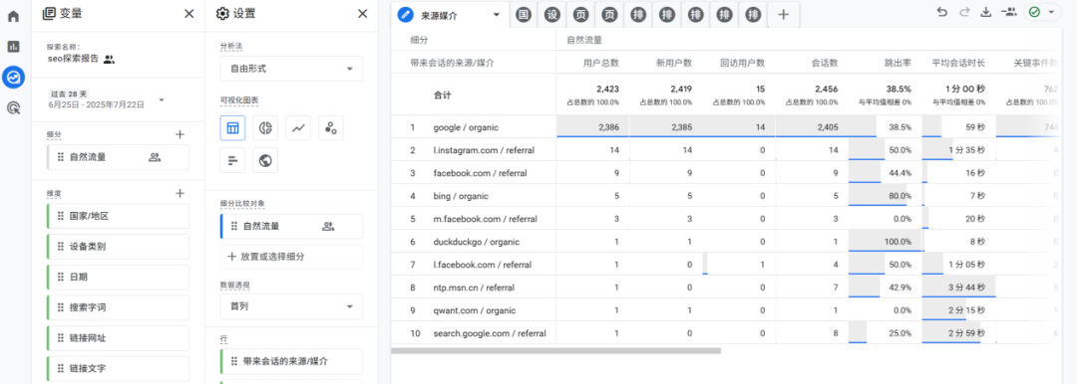Sort by 回访用户数 column header
Screen dimensions: 1077x384
(x=743, y=63)
